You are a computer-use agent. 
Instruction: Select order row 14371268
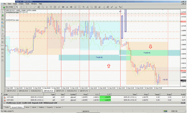tap(95, 97)
